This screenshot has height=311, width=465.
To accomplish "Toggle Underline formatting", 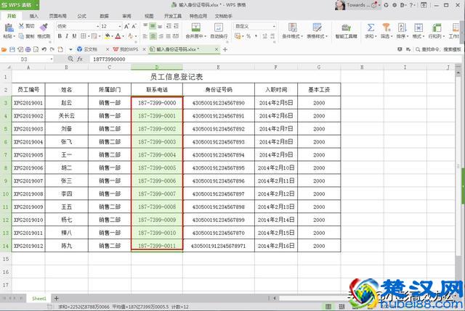I will pyautogui.click(x=74, y=36).
